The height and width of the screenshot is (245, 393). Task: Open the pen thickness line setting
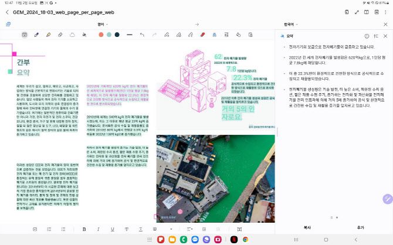[130, 35]
